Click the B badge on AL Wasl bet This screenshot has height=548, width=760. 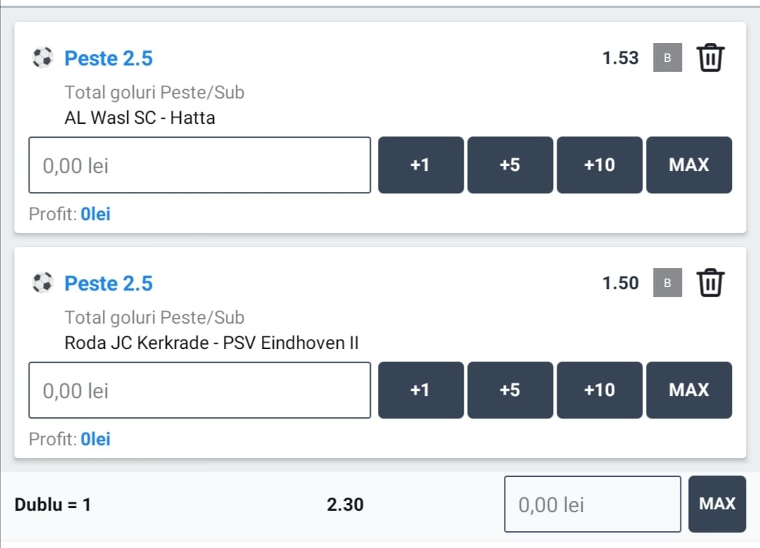pyautogui.click(x=667, y=58)
